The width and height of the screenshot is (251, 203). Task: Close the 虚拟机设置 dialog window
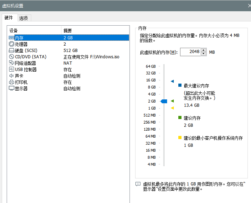249,6
